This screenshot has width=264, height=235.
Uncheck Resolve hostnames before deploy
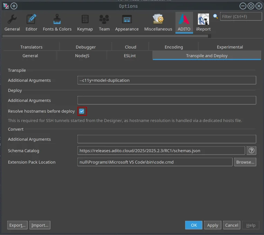[x=82, y=111]
